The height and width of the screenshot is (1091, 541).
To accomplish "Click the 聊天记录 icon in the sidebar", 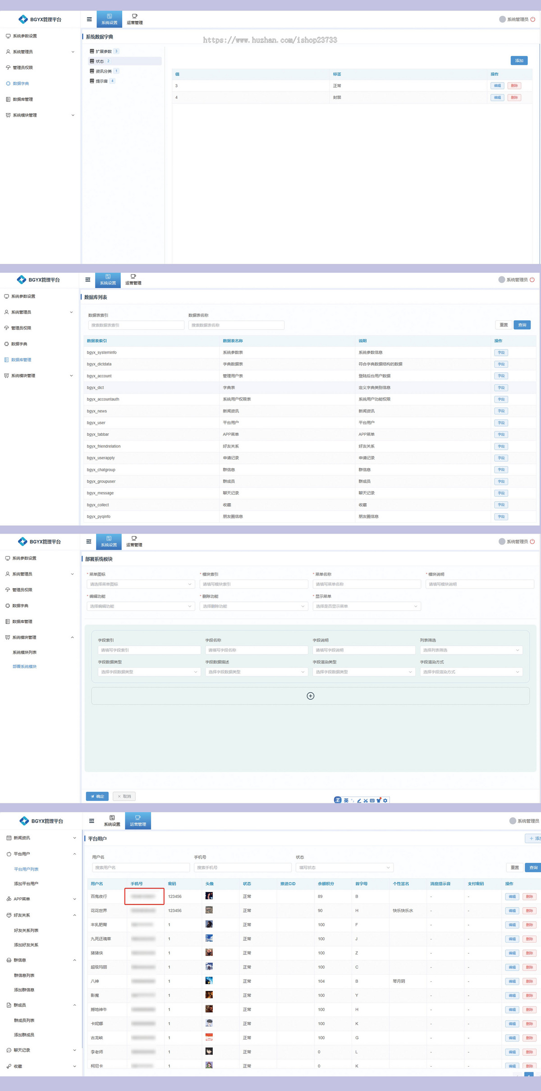I will coord(9,1050).
